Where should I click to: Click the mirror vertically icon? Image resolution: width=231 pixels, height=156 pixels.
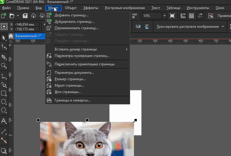click(147, 27)
